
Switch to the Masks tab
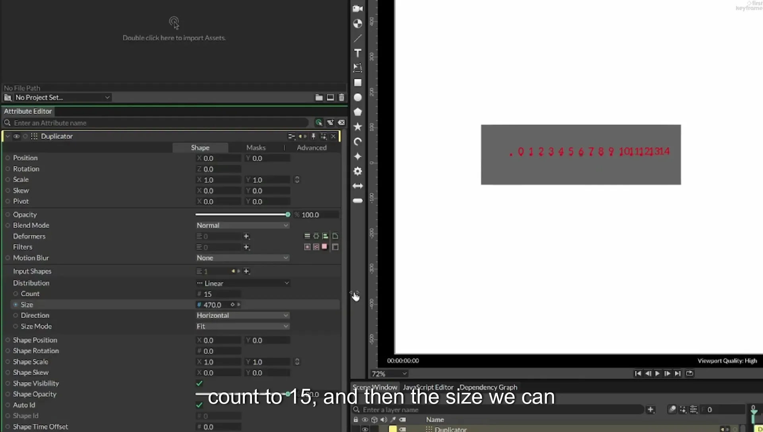coord(256,147)
